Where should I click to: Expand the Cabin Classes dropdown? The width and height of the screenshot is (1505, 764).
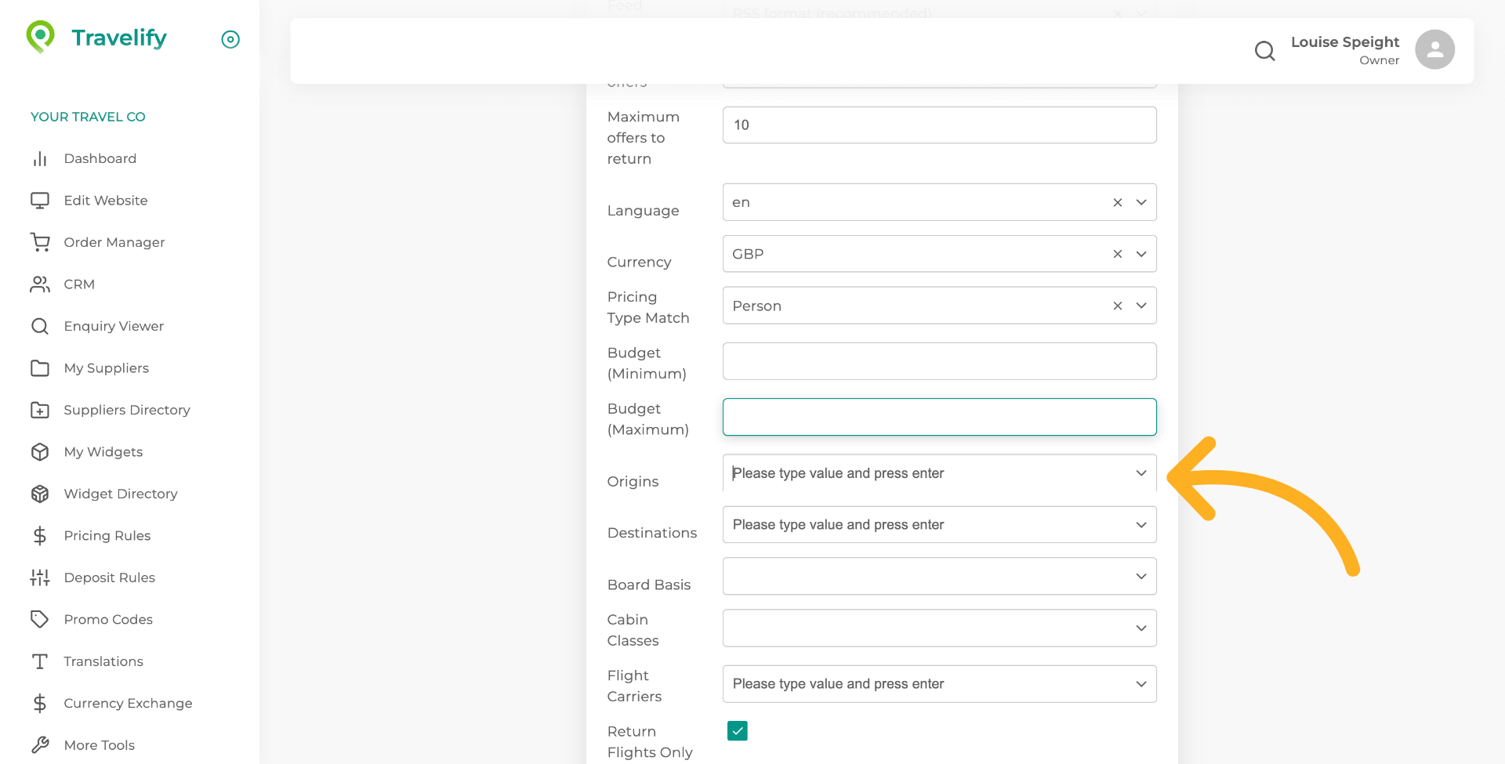point(1141,628)
